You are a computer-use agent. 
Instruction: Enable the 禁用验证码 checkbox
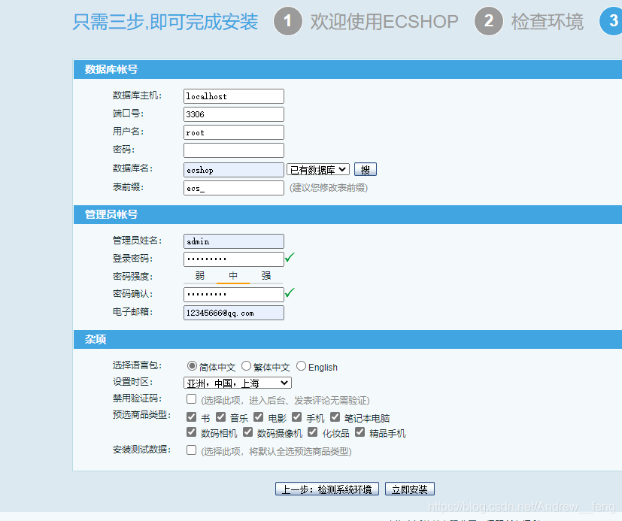point(190,398)
